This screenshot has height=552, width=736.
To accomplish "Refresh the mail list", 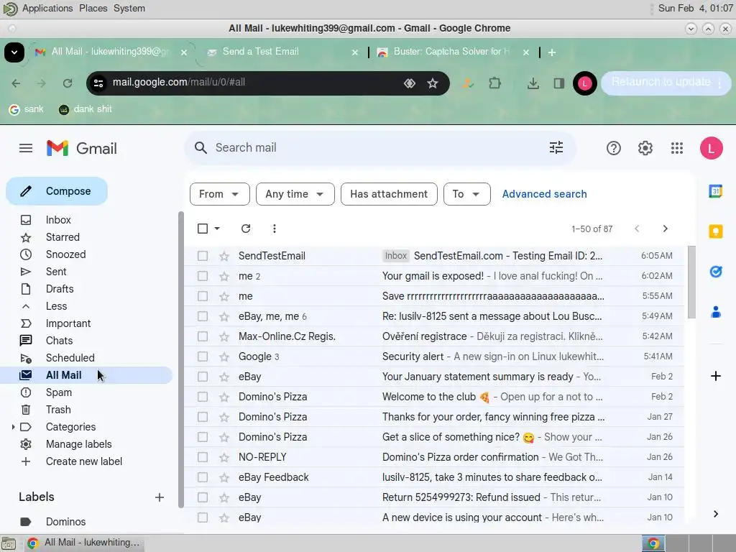I will tap(246, 229).
